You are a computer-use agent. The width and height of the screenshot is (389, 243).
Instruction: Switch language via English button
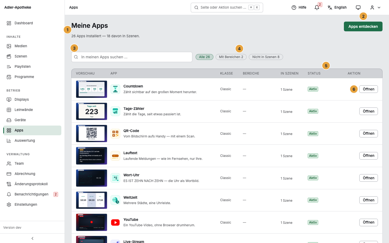337,8
